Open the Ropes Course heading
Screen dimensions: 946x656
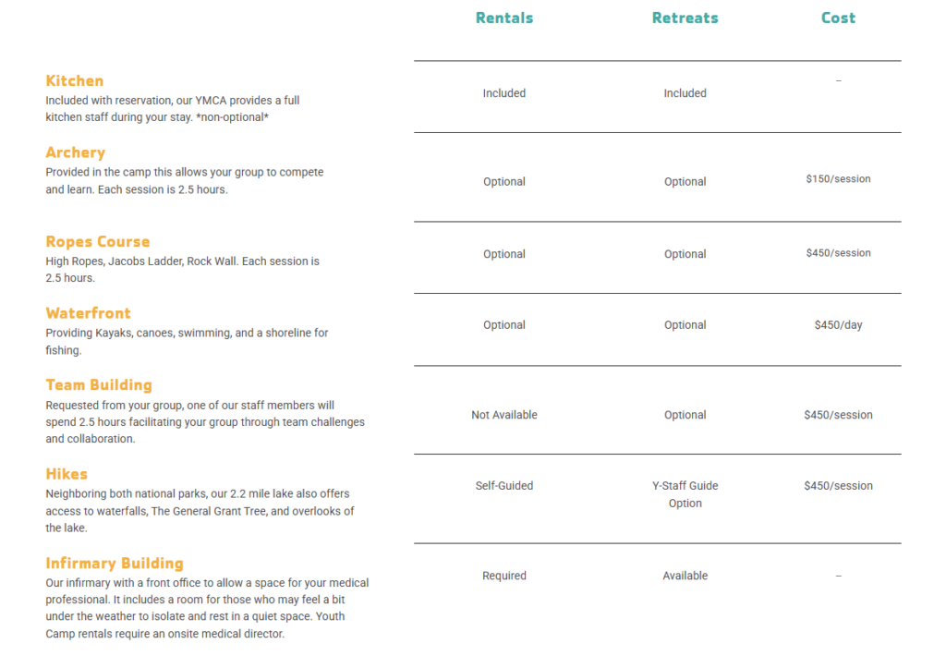tap(98, 241)
